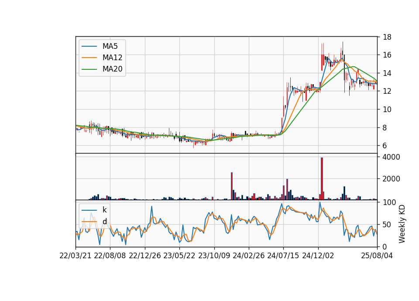The width and height of the screenshot is (419, 301).
Task: Click the Weekly KD axis label
Action: 402,224
